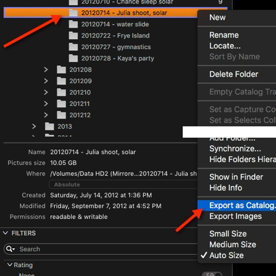Screen dimensions: 276x276
Task: Choose New from the context menu
Action: pos(217,17)
